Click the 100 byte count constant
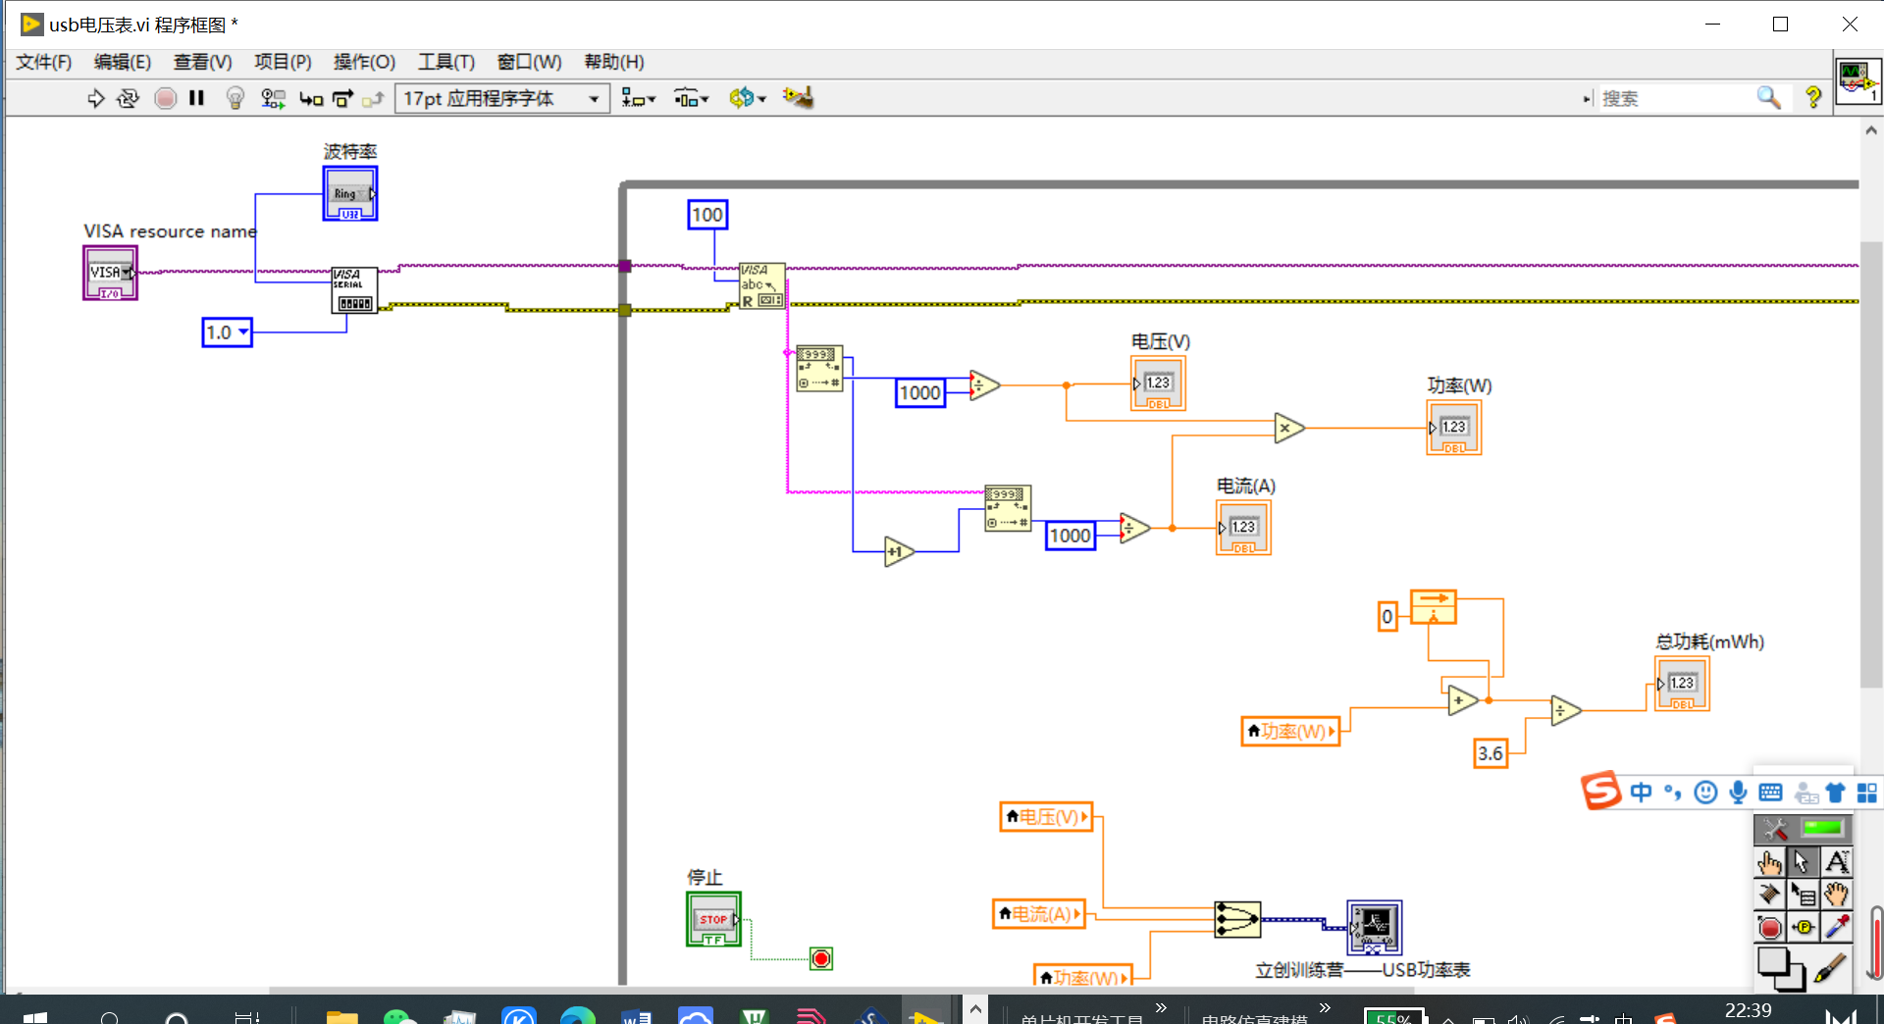The image size is (1884, 1024). (x=707, y=215)
